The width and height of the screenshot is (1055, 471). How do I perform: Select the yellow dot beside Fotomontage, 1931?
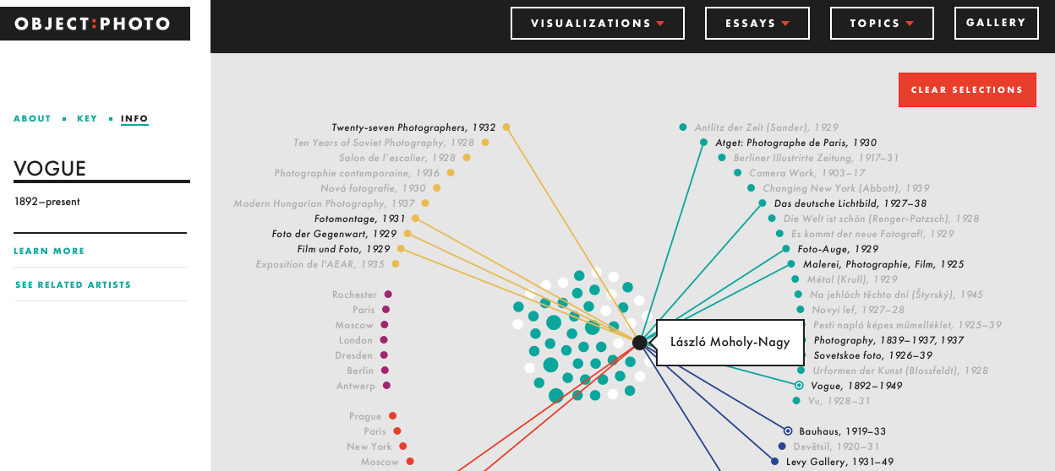[415, 219]
